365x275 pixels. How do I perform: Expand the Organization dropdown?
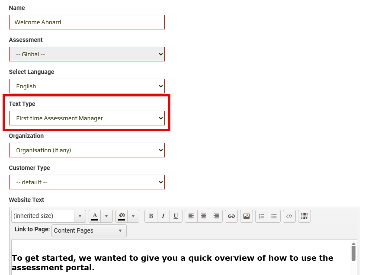coord(87,150)
